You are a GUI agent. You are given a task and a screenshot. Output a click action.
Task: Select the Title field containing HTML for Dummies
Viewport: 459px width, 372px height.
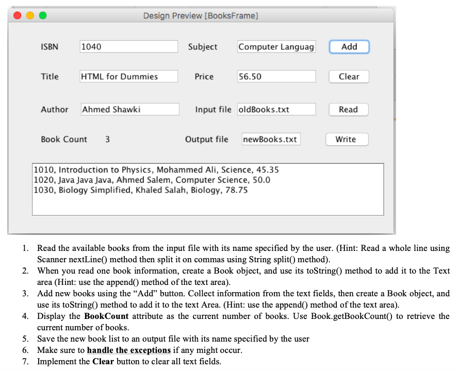coord(129,76)
